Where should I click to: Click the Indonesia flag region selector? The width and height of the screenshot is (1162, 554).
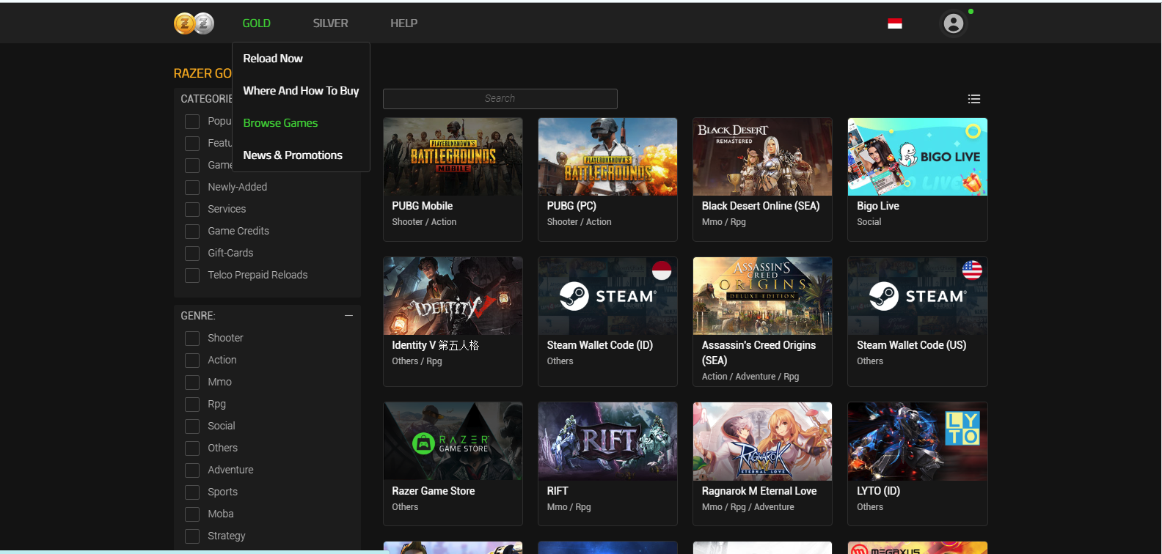[894, 23]
